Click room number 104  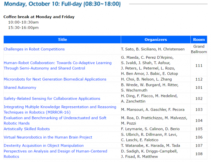[199, 121]
